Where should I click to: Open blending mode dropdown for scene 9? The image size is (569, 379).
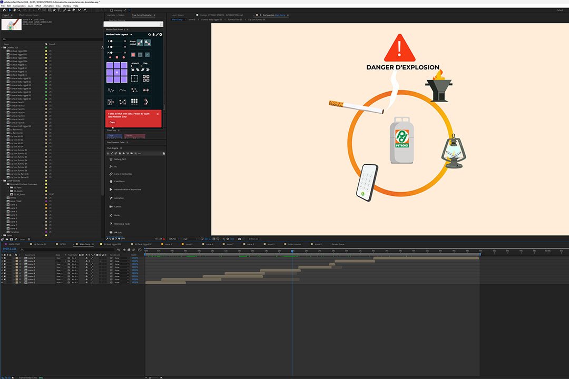tap(58, 258)
